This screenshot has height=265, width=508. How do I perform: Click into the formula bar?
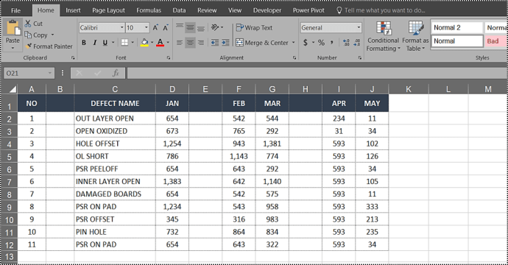coord(317,73)
